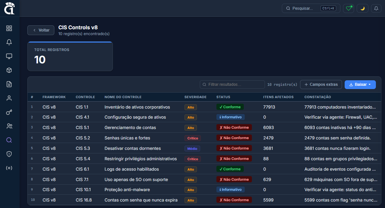Sort by the SEVERIDADE column header
This screenshot has width=385, height=208.
click(x=196, y=97)
